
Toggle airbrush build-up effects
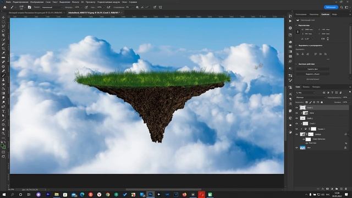[x=109, y=7]
